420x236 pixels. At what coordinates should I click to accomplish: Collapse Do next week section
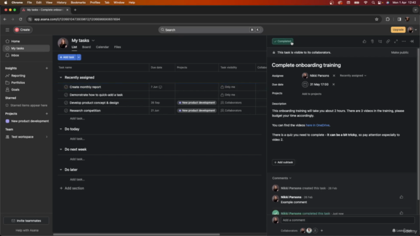61,149
